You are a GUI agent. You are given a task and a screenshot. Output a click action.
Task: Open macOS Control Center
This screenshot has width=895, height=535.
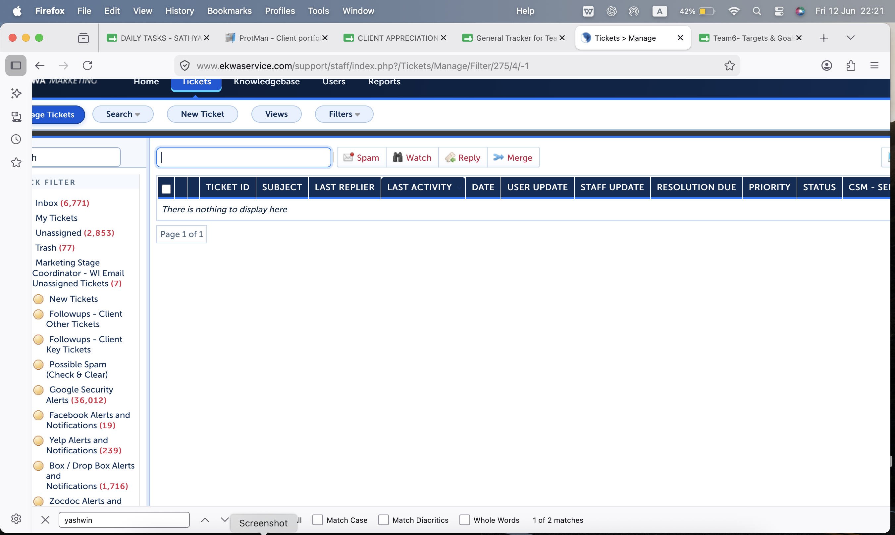(x=779, y=11)
